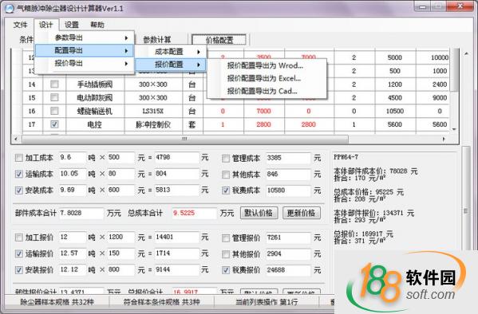Click the horizontal scrollbar's left arrow
478x314 pixels.
pyautogui.click(x=16, y=139)
